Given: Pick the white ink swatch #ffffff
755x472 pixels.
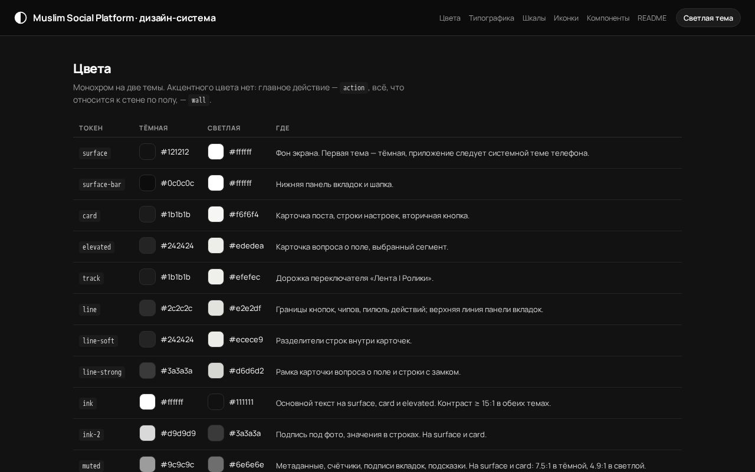Looking at the screenshot, I should coord(147,402).
